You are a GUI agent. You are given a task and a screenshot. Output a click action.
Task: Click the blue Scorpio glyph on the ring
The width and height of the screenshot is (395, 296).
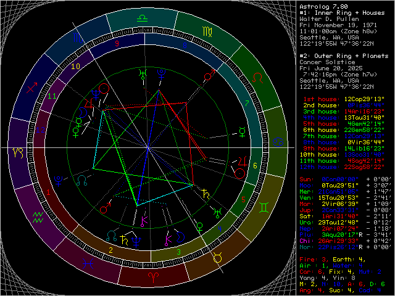click(75, 37)
